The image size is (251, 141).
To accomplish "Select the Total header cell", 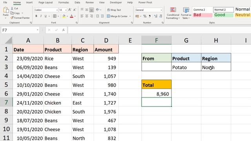I will pyautogui.click(x=156, y=85).
